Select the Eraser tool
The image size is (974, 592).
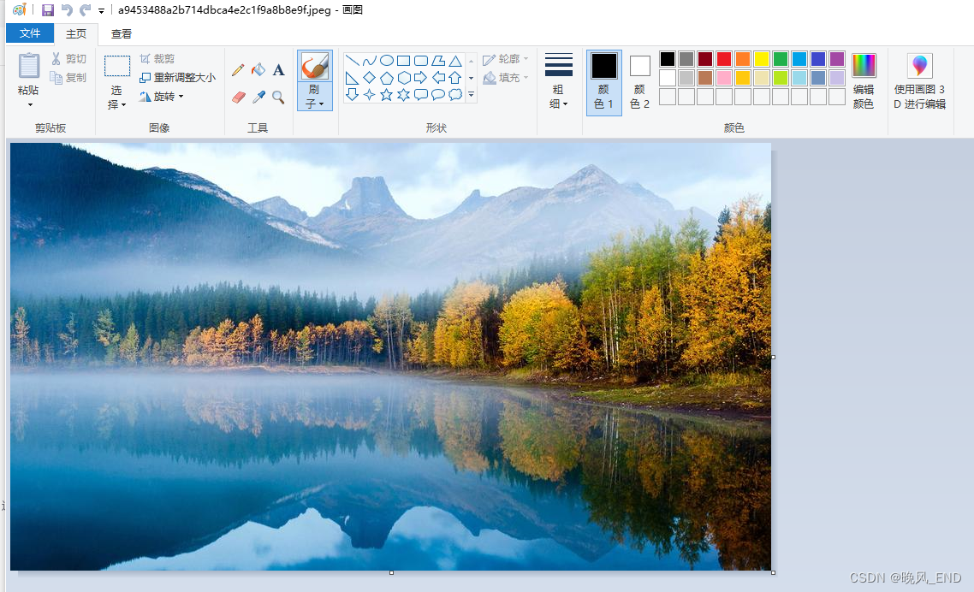click(x=238, y=97)
